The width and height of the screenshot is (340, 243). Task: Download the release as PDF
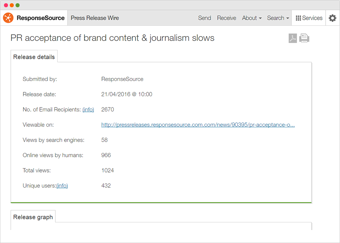coord(293,38)
